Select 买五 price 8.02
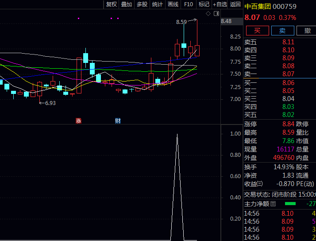 point(288,115)
